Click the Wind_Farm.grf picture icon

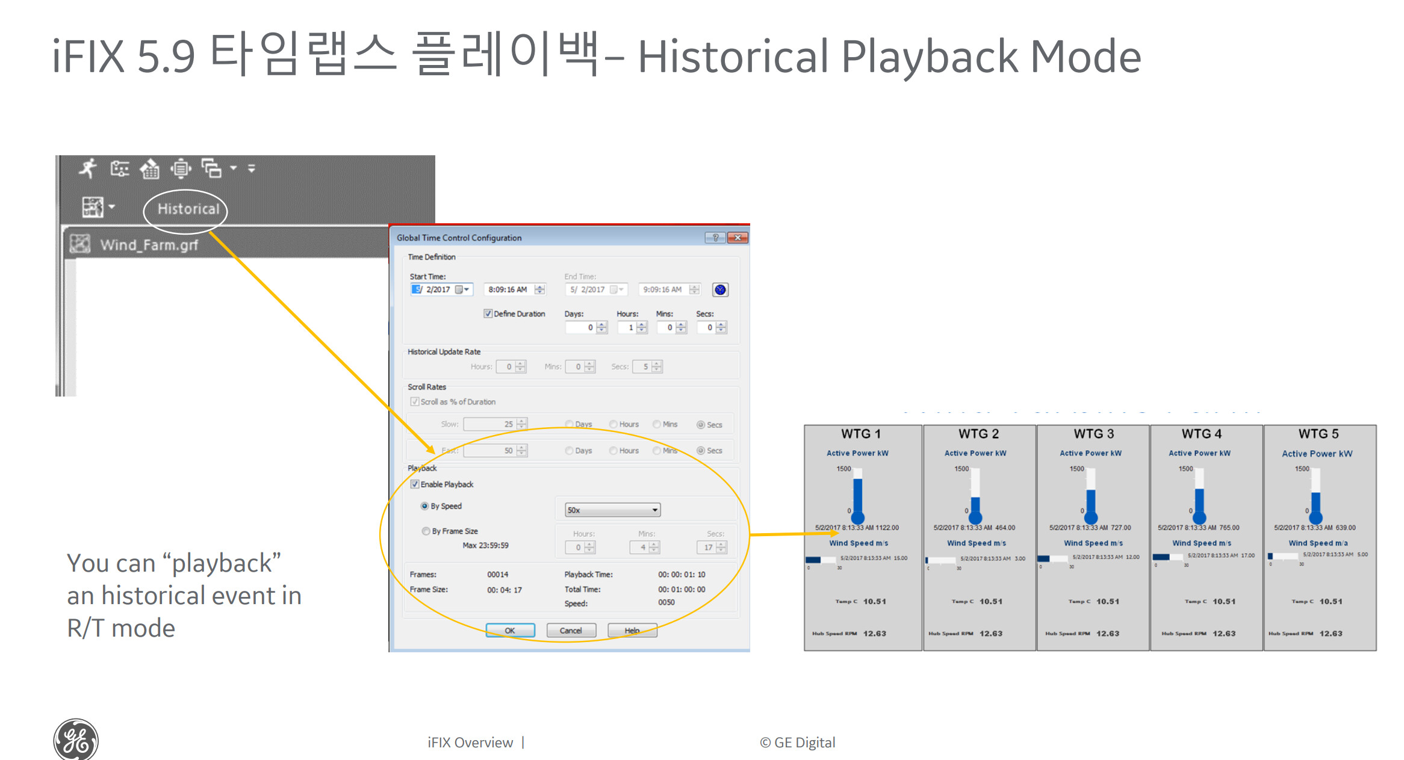[80, 244]
